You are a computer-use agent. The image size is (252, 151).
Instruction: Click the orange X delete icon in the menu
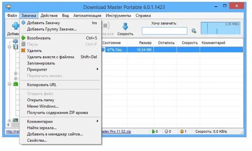(23, 50)
